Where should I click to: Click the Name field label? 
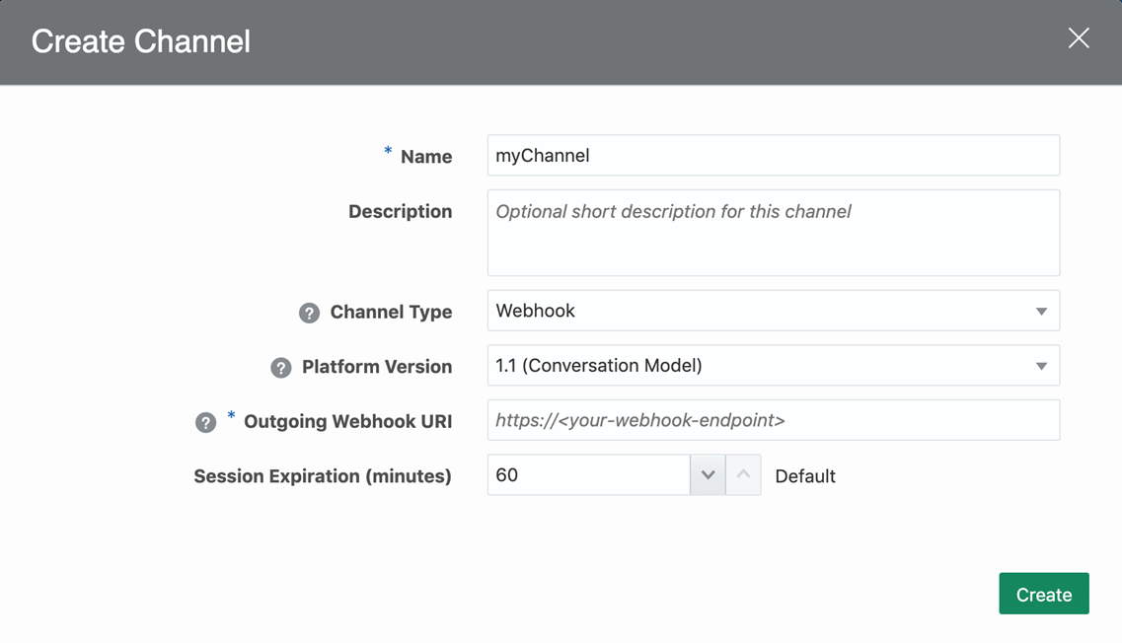[x=426, y=157]
